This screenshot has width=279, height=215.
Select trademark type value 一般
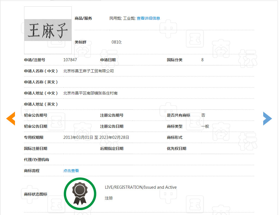click(205, 126)
